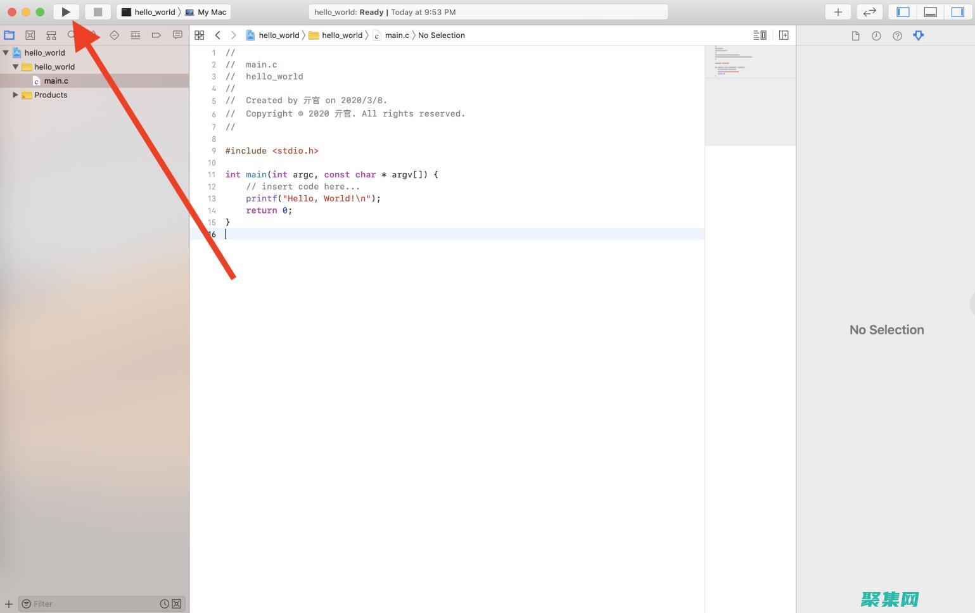The width and height of the screenshot is (975, 613).
Task: Expand the Products folder
Action: click(15, 95)
